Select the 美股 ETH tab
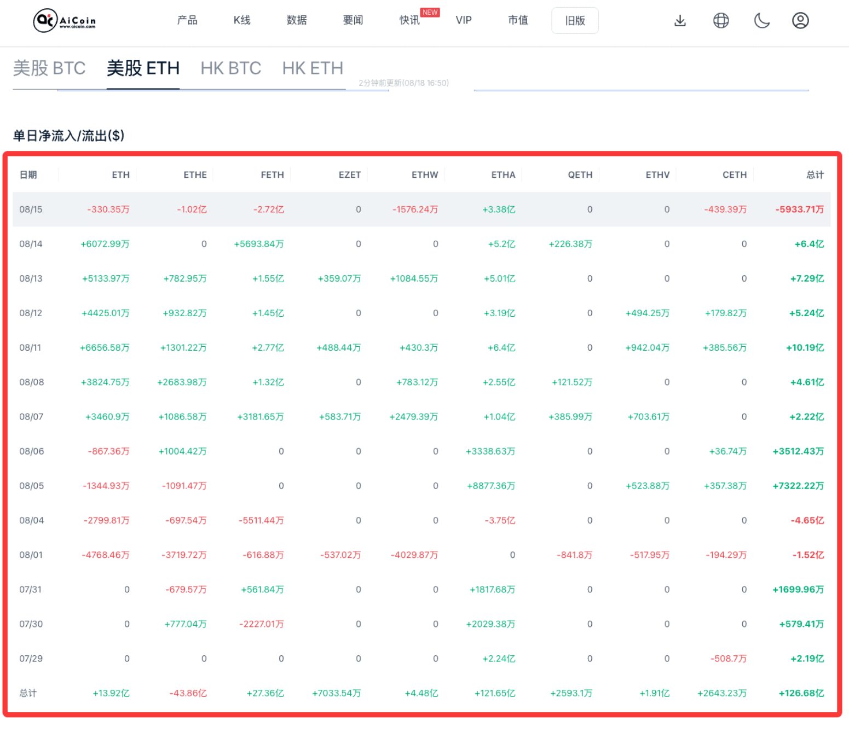This screenshot has height=733, width=849. click(x=143, y=68)
